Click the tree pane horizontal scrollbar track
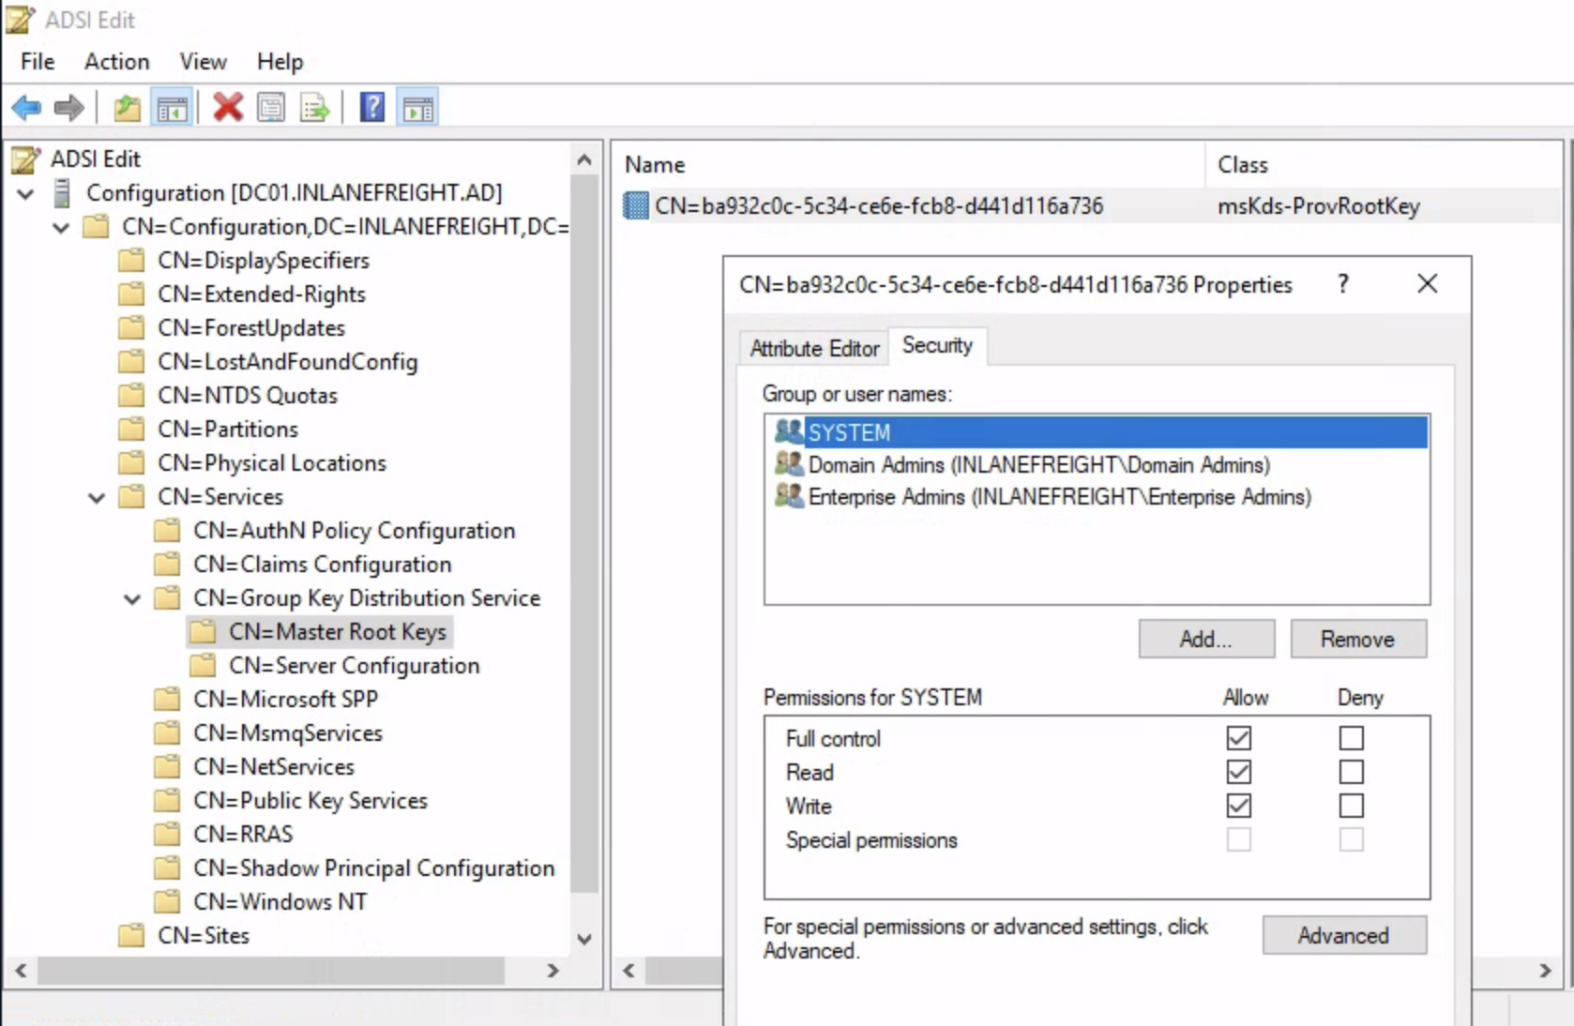This screenshot has height=1026, width=1574. [523, 971]
